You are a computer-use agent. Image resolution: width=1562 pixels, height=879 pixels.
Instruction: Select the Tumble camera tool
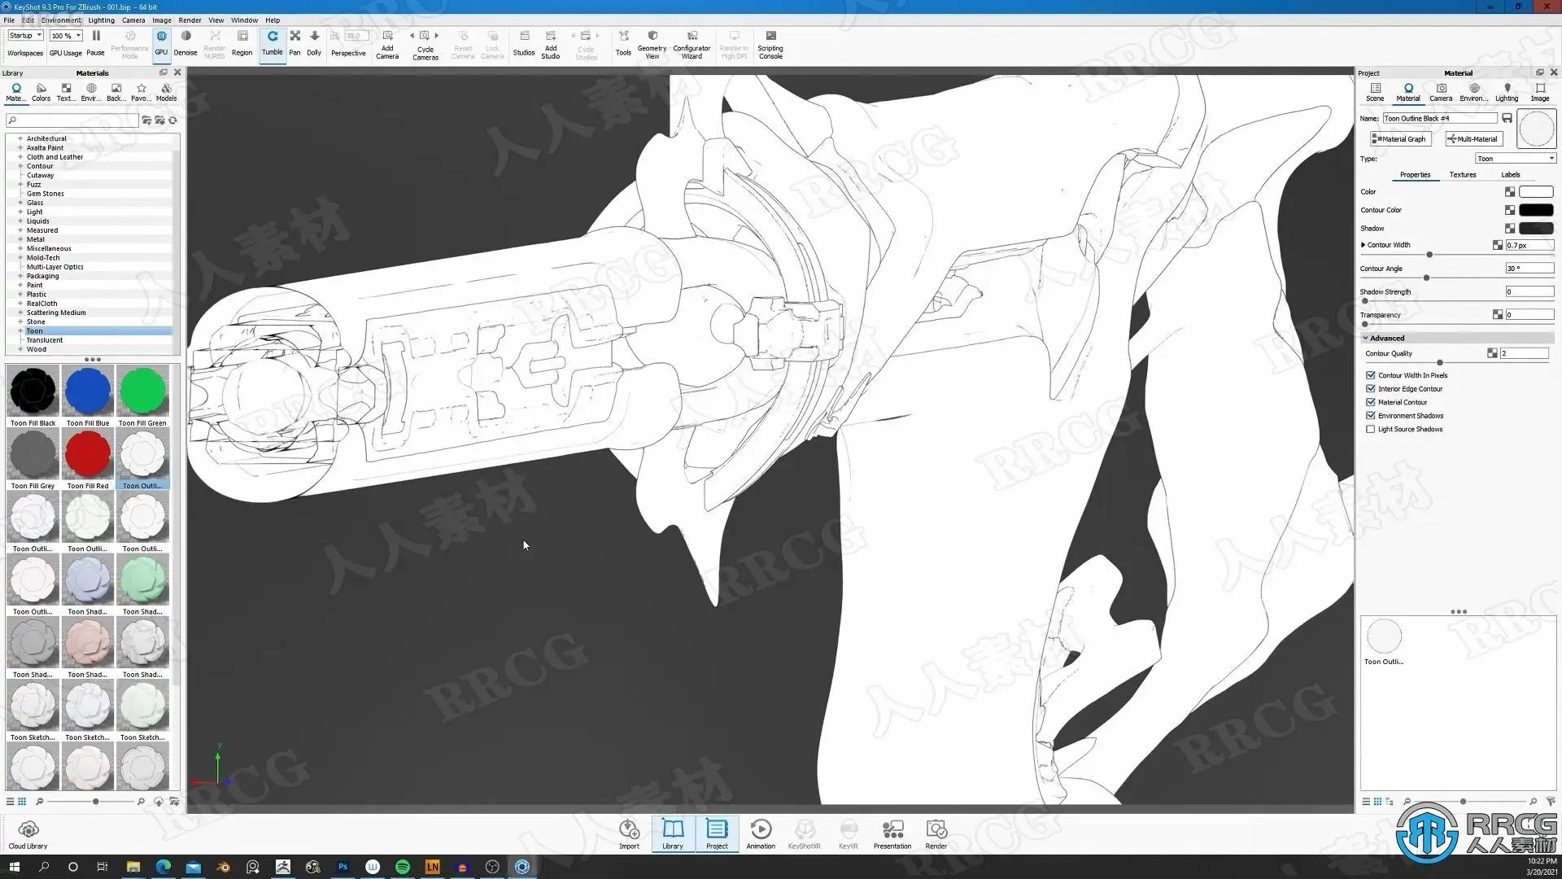(x=272, y=42)
